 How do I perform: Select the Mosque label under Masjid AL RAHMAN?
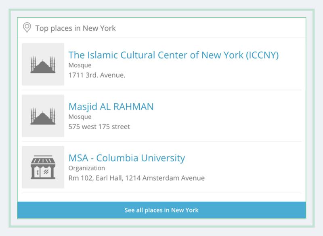coord(80,117)
